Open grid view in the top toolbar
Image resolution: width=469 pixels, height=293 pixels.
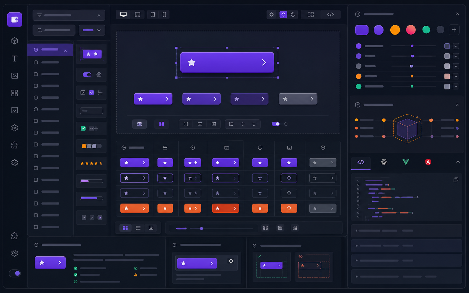(310, 14)
